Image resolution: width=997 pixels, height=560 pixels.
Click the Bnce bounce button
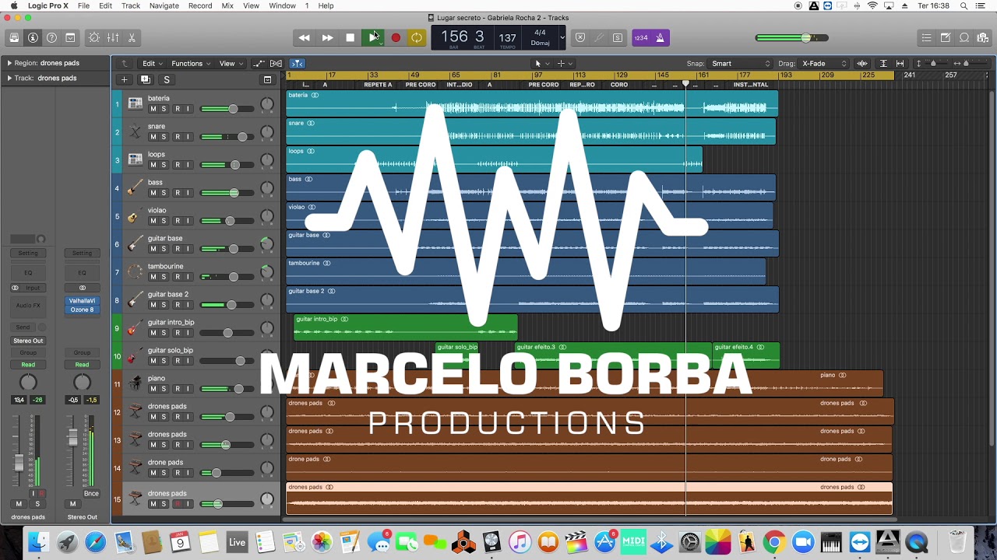(91, 493)
